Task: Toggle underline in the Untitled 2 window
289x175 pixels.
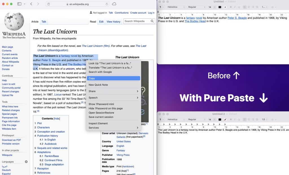Action: [239, 120]
